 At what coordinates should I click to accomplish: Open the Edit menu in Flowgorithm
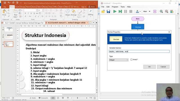(x=108, y=7)
